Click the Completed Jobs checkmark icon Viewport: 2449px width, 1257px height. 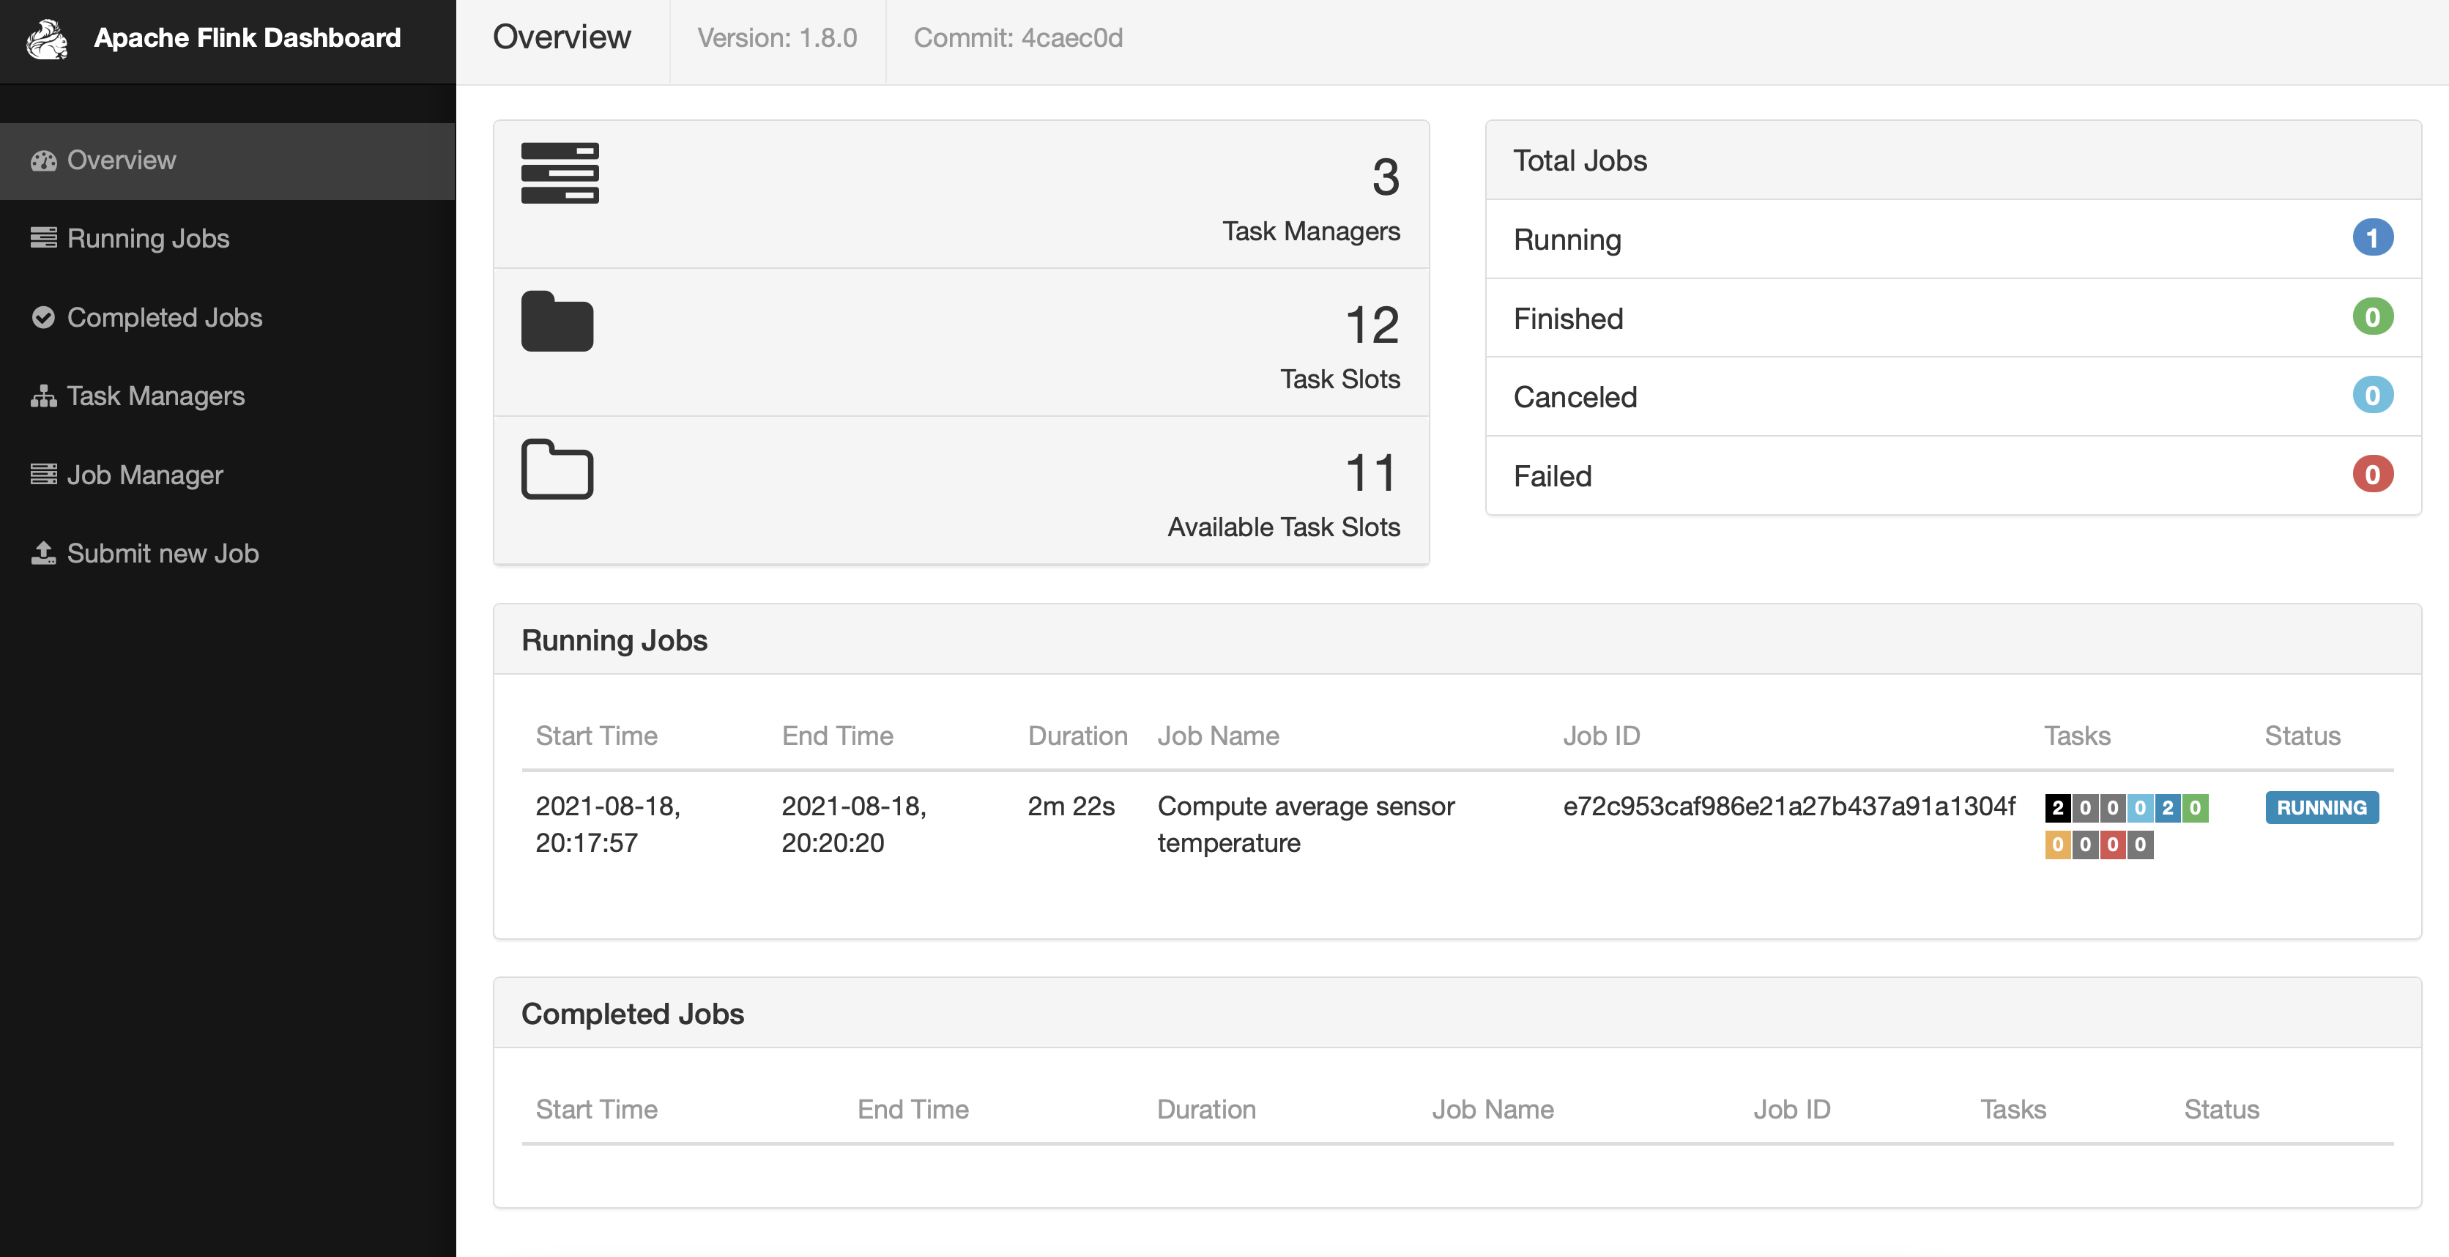42,318
